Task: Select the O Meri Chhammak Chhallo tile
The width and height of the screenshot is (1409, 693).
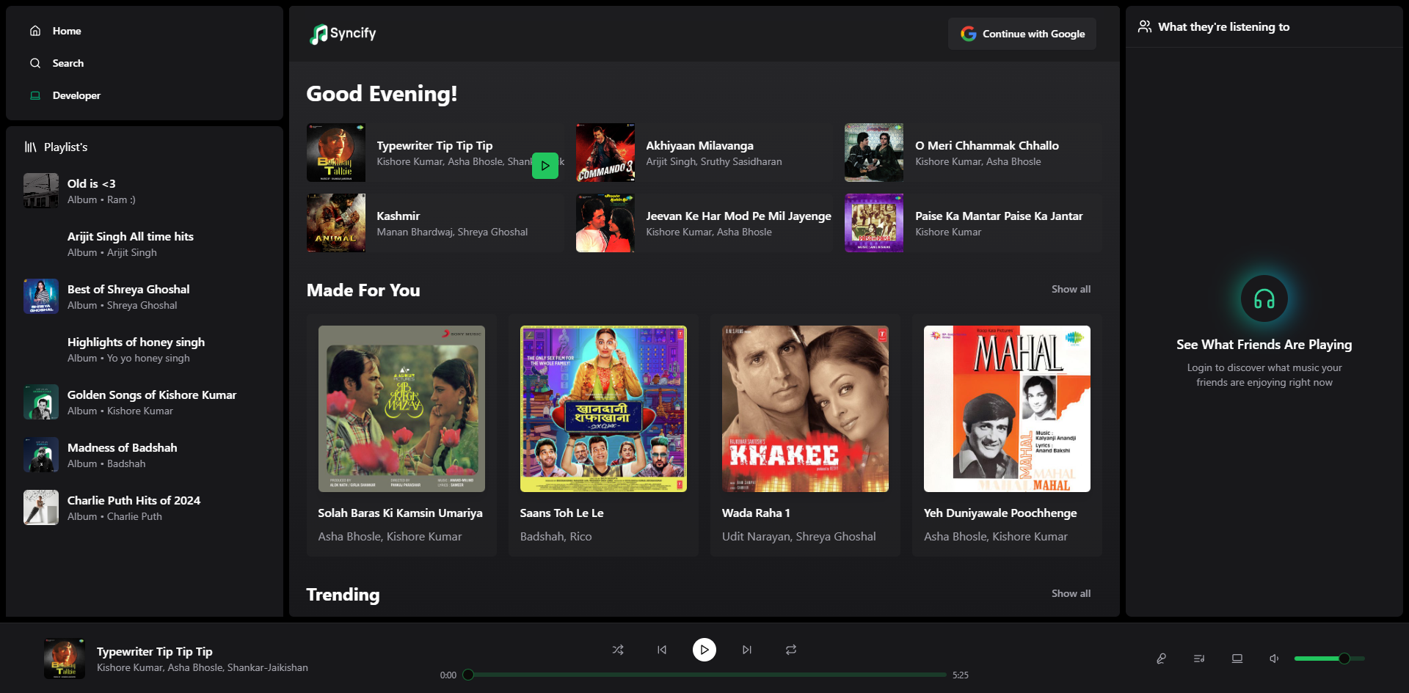Action: click(973, 153)
